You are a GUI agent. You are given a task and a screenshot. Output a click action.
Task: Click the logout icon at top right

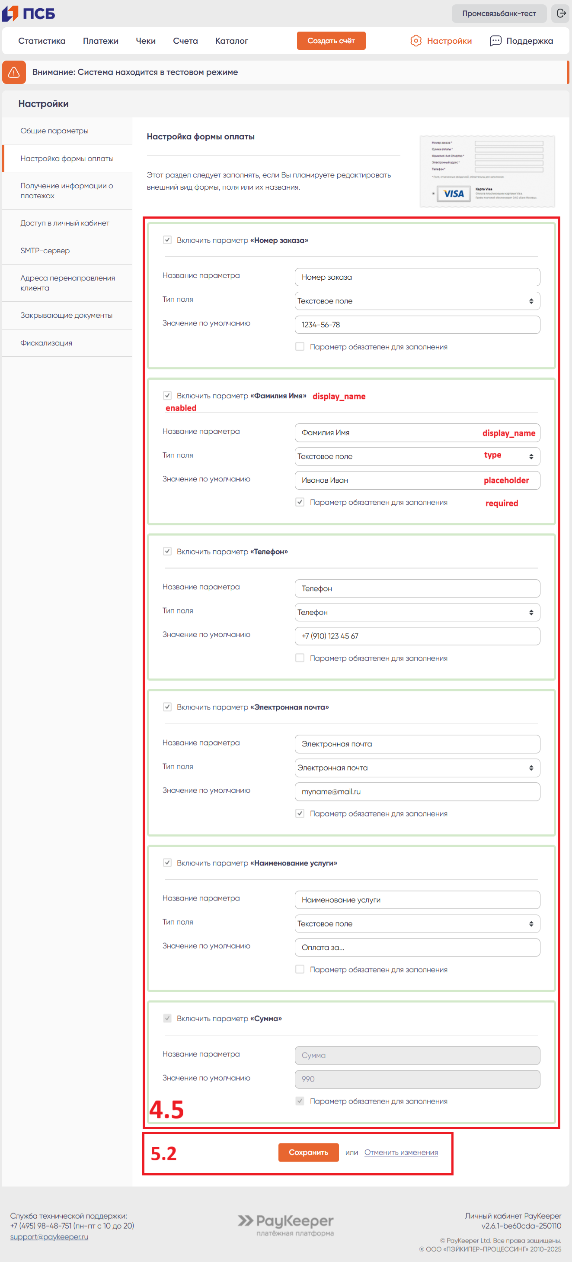coord(561,13)
